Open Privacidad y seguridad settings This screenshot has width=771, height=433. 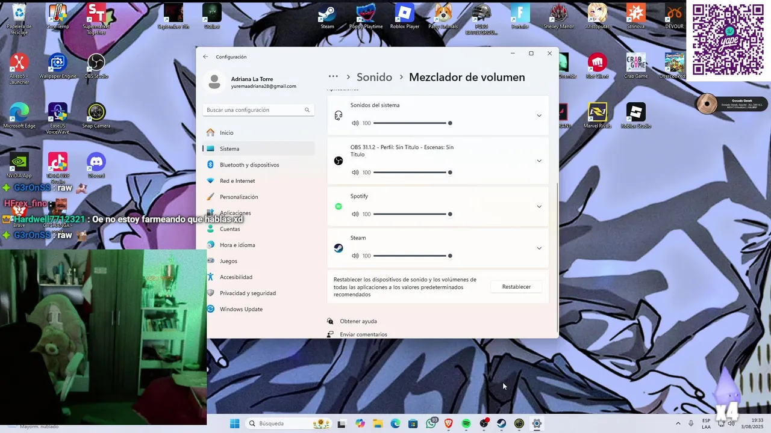(258, 293)
